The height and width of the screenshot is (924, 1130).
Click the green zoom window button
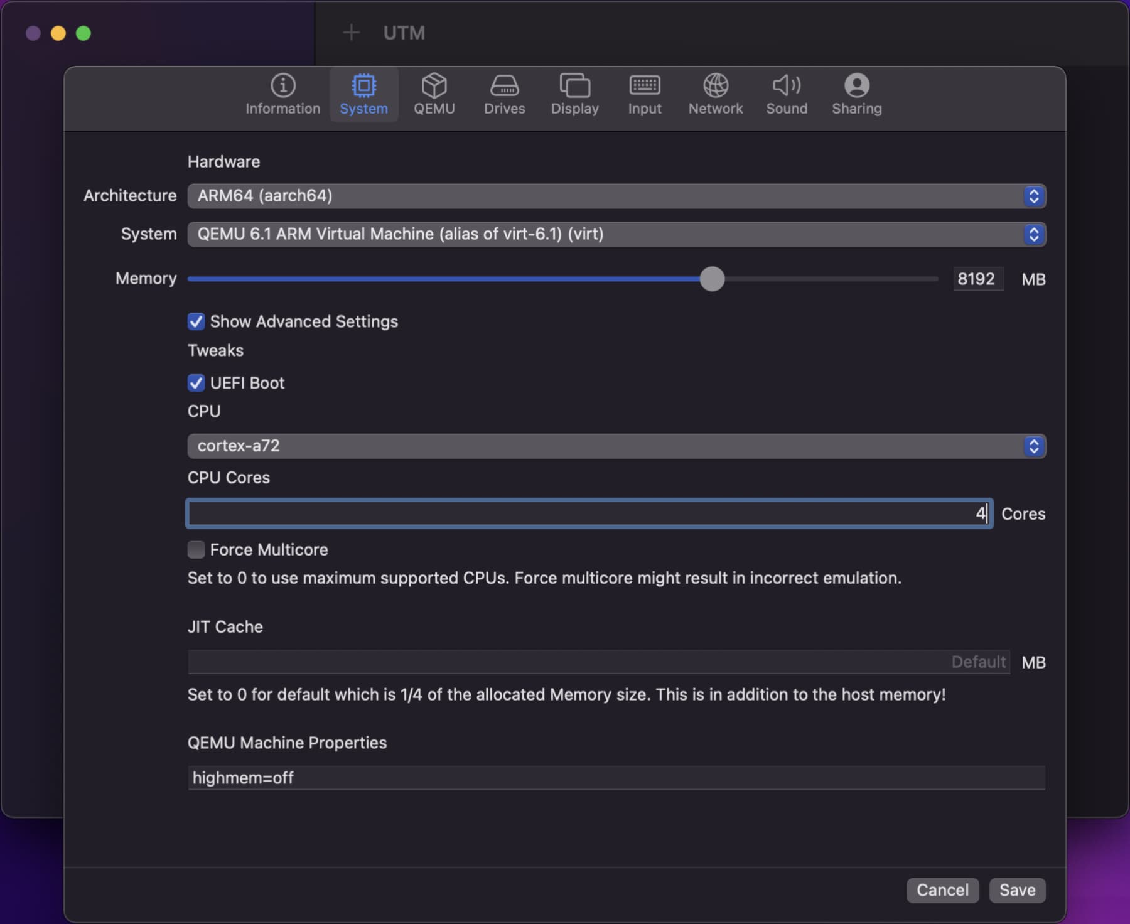[x=83, y=33]
